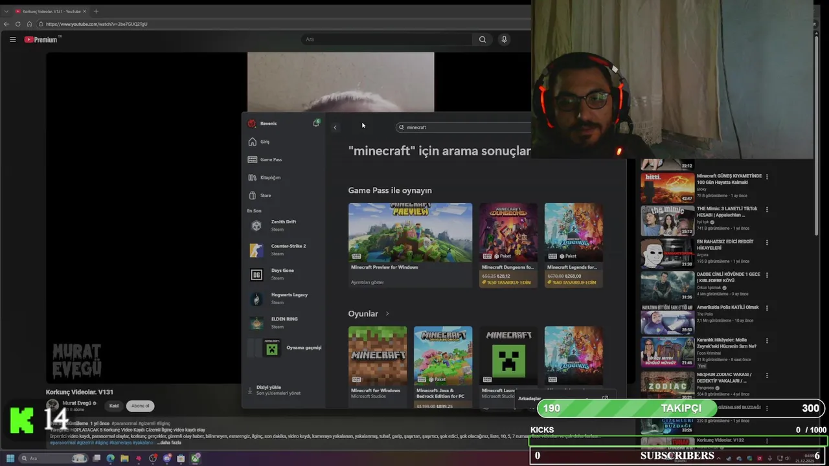Click the Revenic profile avatar
Image resolution: width=829 pixels, height=466 pixels.
pos(252,124)
